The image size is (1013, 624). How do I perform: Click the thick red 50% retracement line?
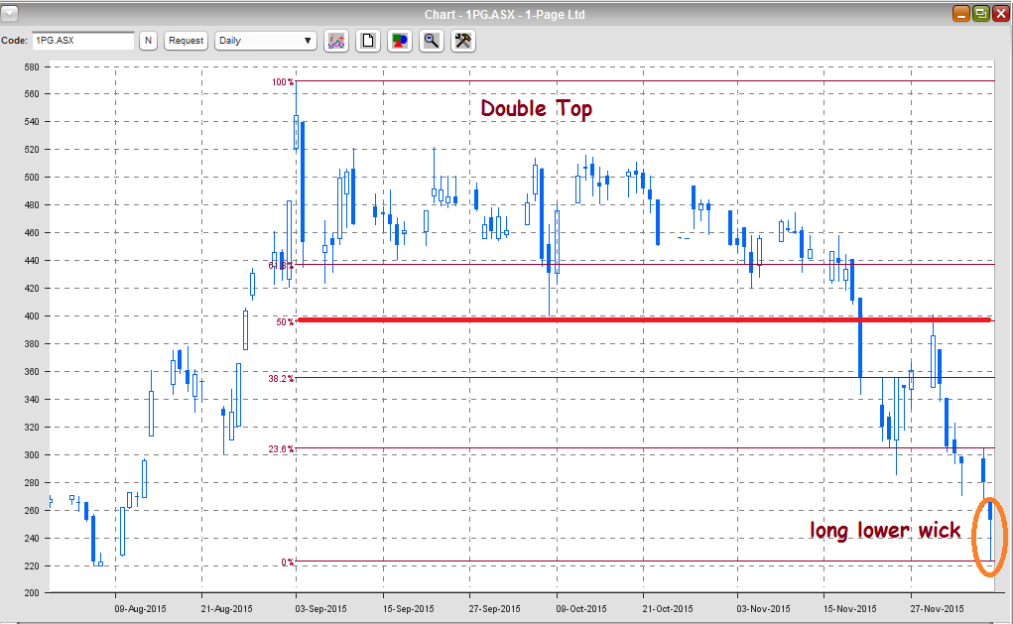644,319
